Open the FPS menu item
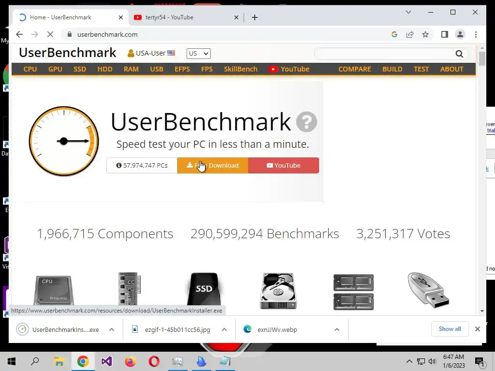This screenshot has height=371, width=495. coord(207,69)
